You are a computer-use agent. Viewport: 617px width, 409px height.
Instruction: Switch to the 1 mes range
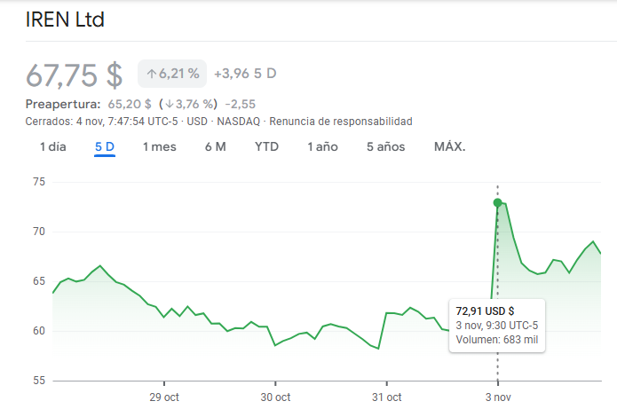point(160,146)
